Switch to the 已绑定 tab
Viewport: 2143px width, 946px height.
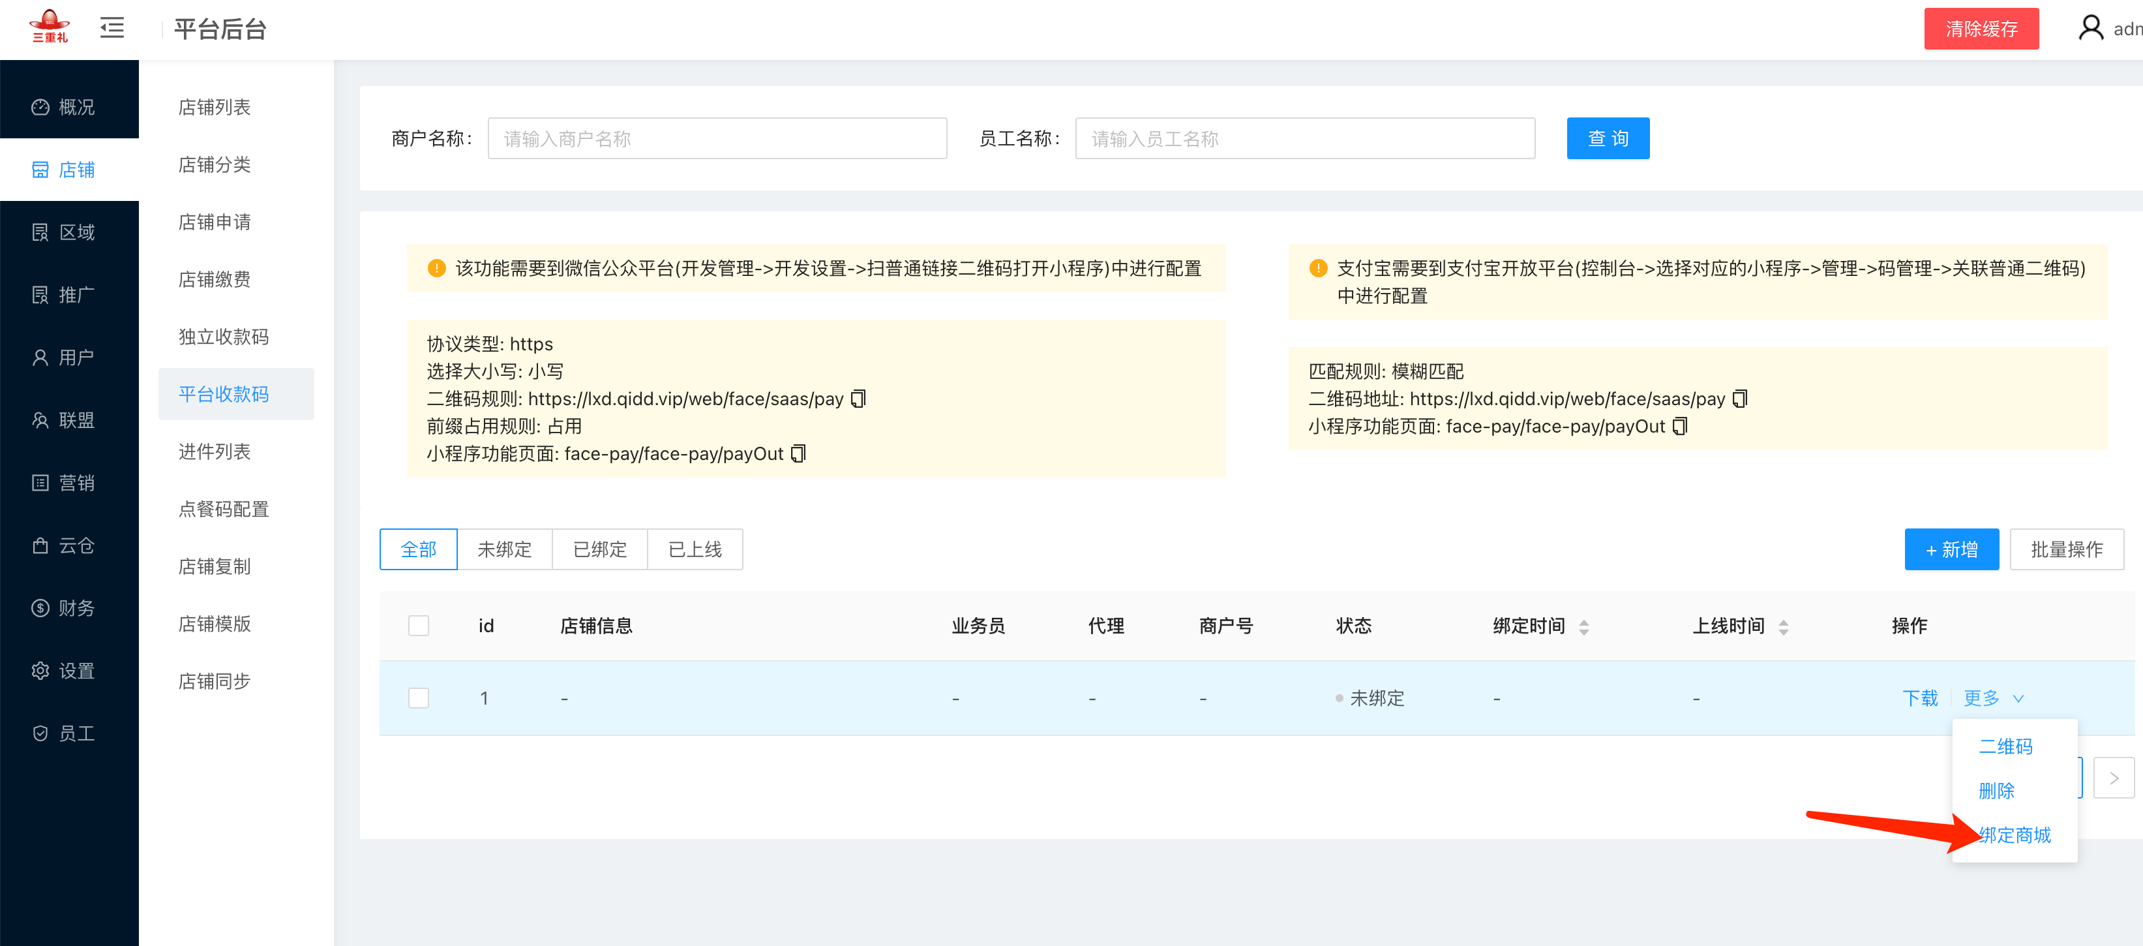click(x=600, y=549)
